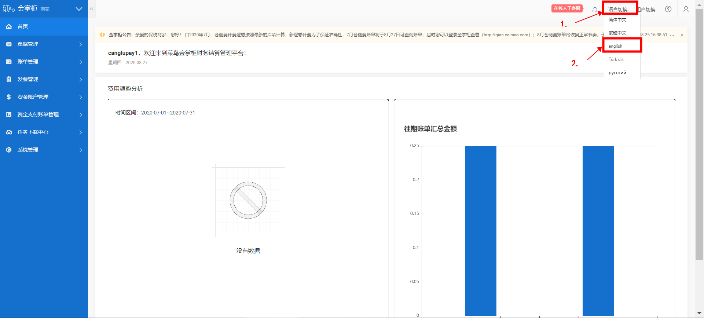
Task: Close the 金掌柜公告 announcement bar
Action: click(682, 35)
